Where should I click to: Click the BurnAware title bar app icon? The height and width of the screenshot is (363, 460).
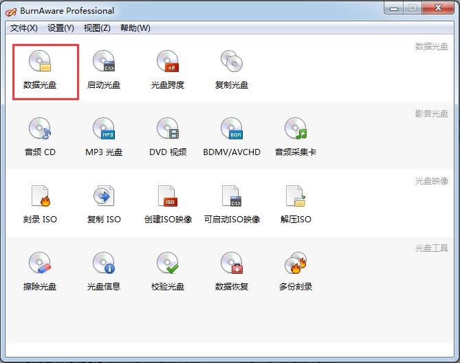[x=11, y=12]
